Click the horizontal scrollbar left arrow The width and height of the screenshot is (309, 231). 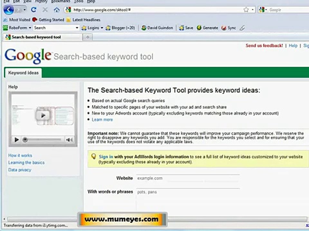4,219
